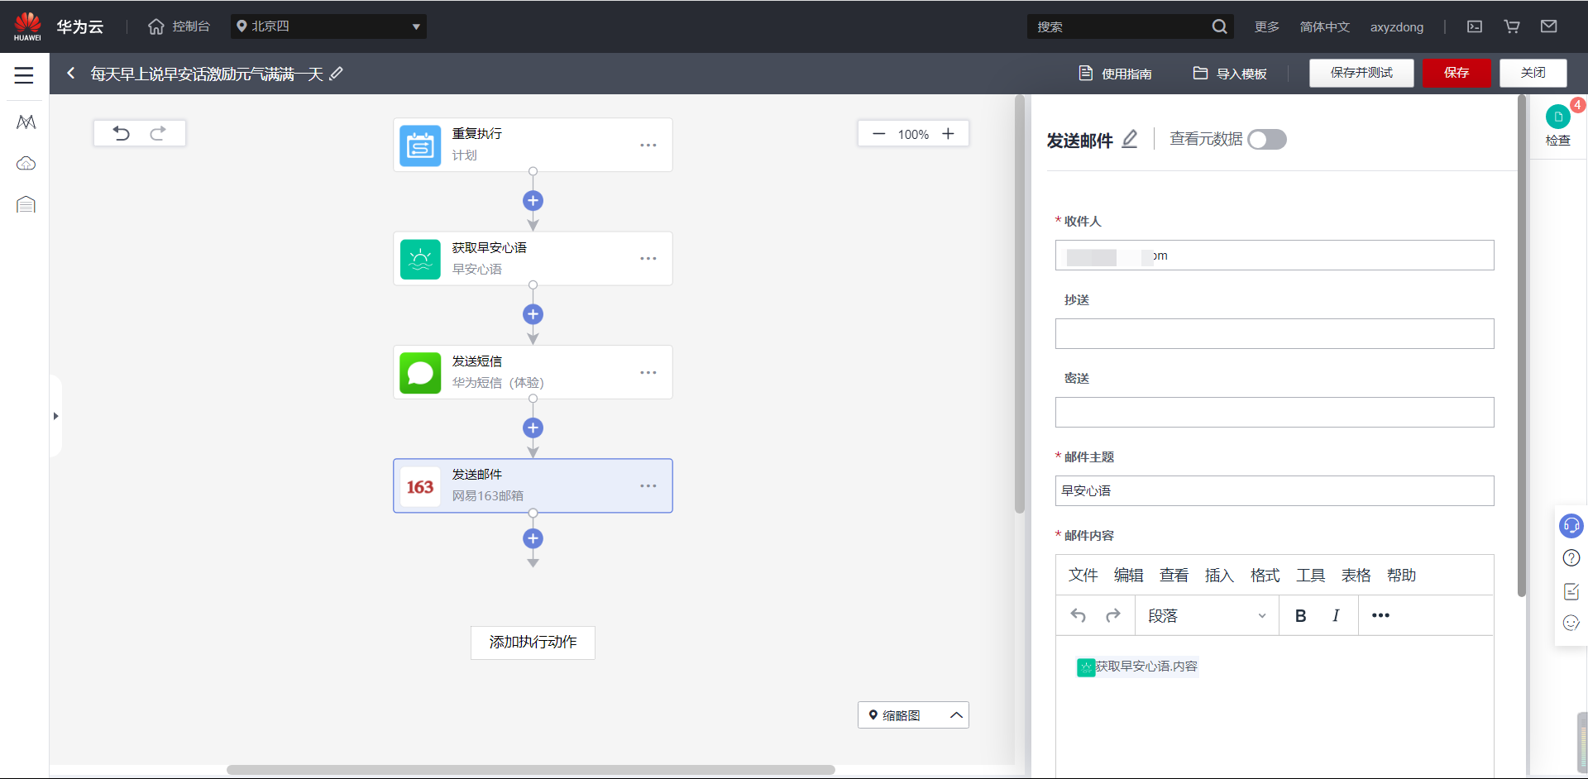
Task: Rename the 发送邮件 panel title
Action: (1130, 140)
